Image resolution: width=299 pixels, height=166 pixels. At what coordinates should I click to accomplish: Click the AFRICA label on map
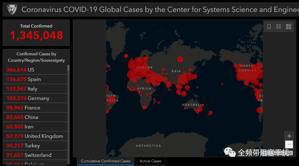click(x=144, y=88)
